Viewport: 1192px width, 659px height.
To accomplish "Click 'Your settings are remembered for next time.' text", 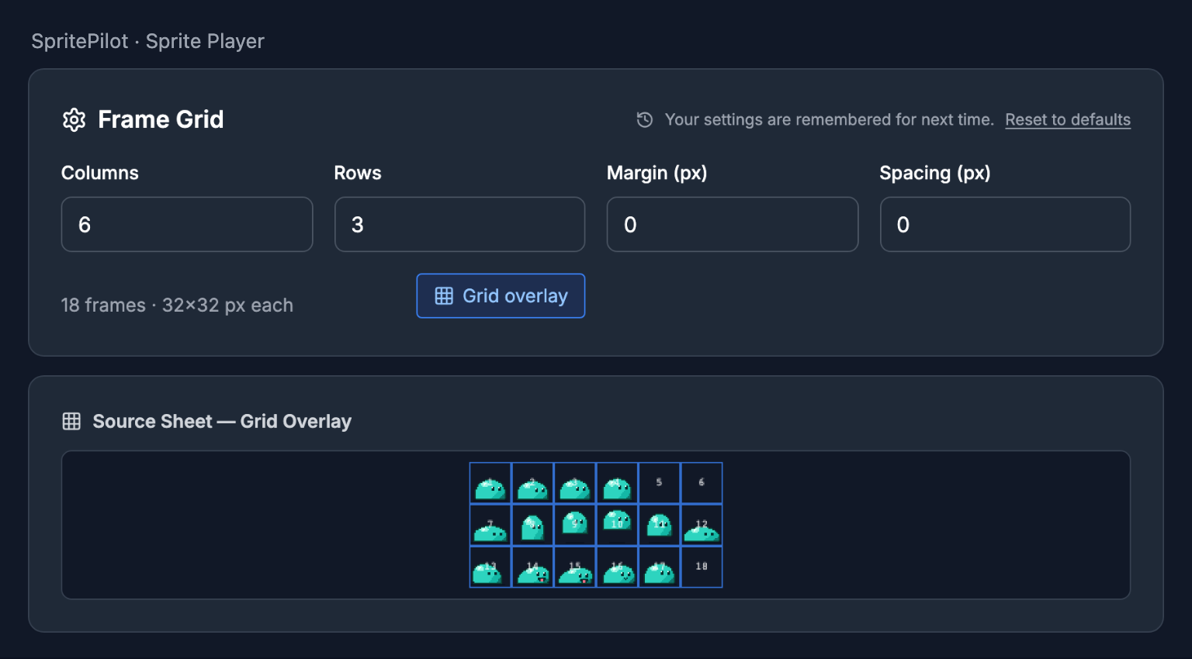I will [829, 119].
